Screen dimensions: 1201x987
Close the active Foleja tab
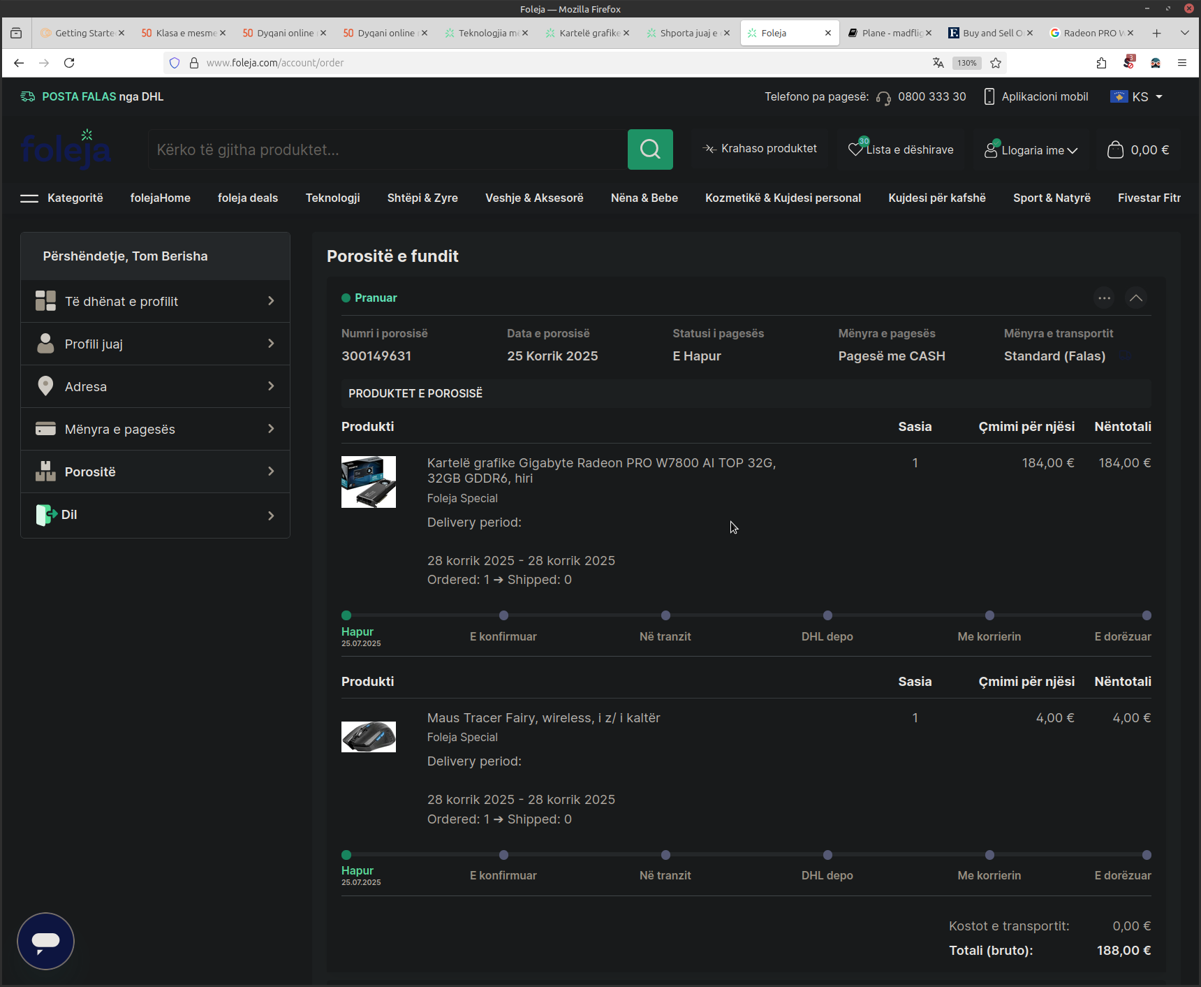[828, 33]
